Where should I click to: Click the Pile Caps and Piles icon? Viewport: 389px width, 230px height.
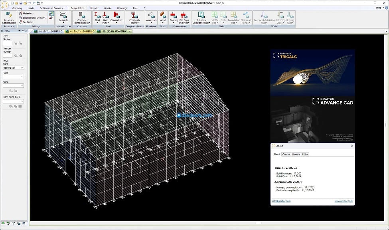click(x=184, y=15)
